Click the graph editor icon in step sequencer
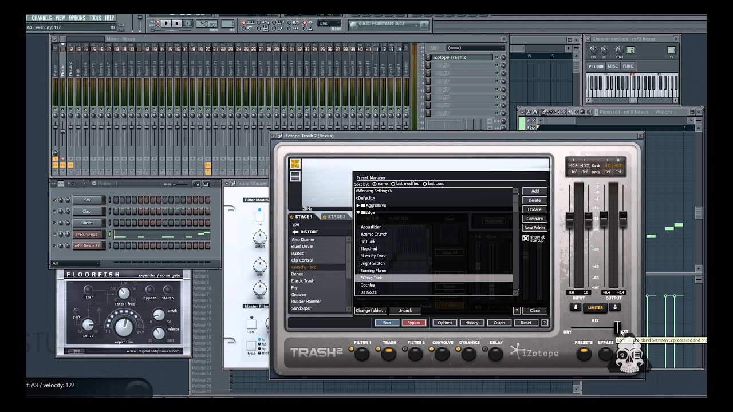The width and height of the screenshot is (733, 412). (196, 184)
